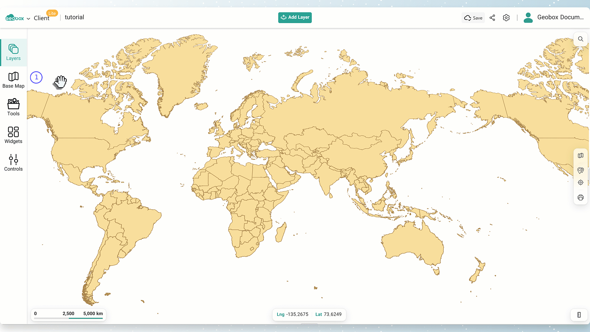Image resolution: width=590 pixels, height=332 pixels.
Task: Click on Madagascar island
Action: click(x=281, y=232)
